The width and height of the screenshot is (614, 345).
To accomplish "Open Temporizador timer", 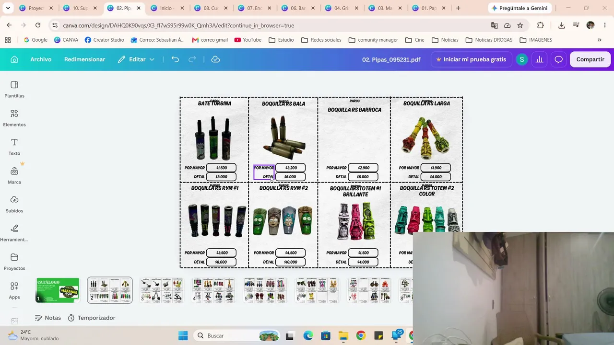I will click(x=92, y=318).
